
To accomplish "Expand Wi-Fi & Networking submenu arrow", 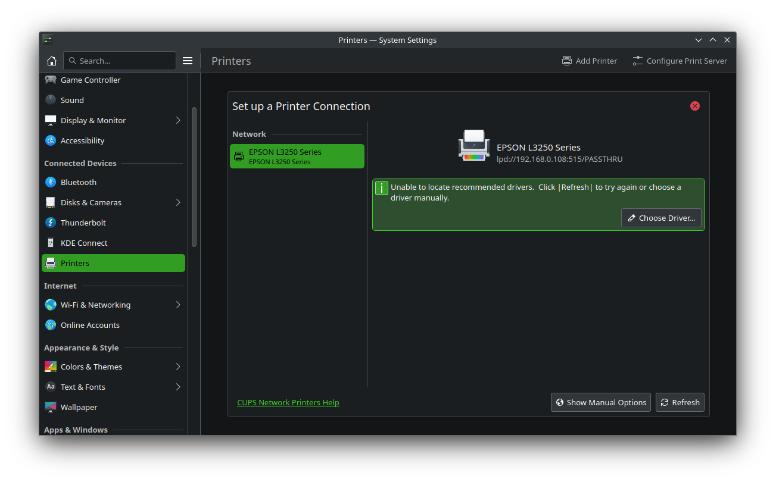I will pyautogui.click(x=178, y=305).
